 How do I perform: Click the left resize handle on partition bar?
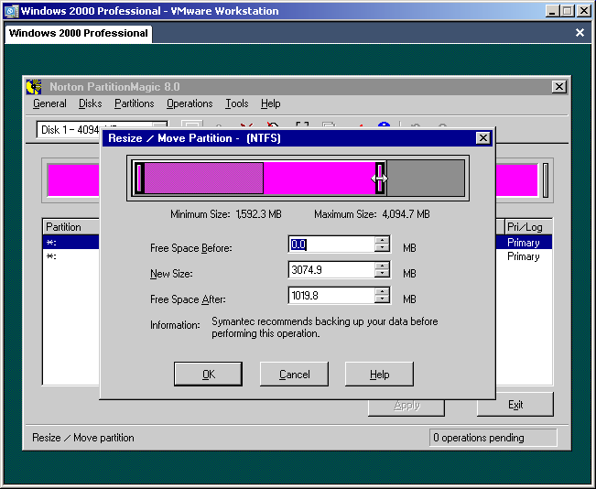[x=139, y=178]
